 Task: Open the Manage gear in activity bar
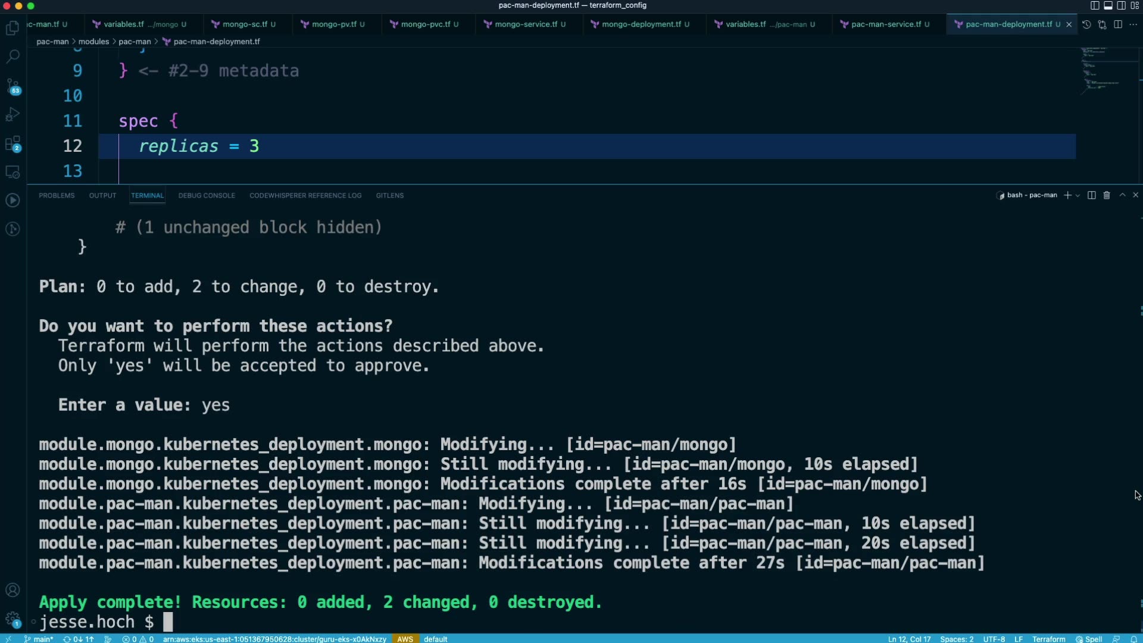tap(13, 618)
